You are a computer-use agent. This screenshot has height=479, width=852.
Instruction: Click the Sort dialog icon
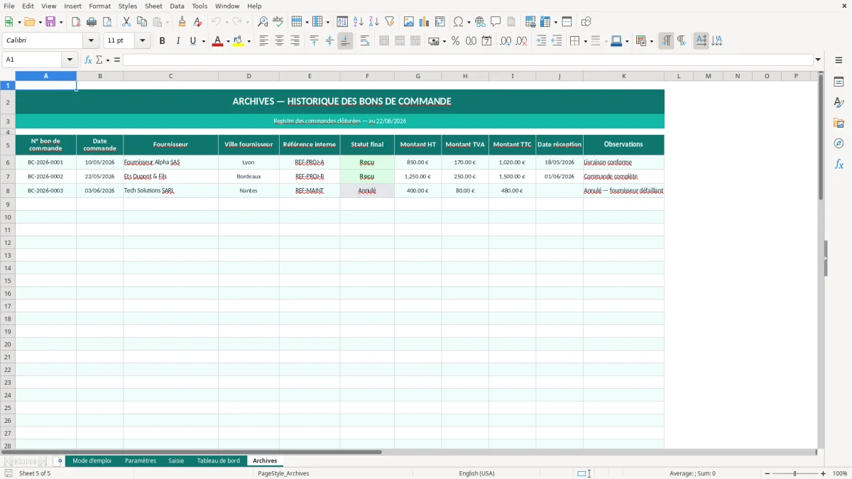pyautogui.click(x=342, y=22)
